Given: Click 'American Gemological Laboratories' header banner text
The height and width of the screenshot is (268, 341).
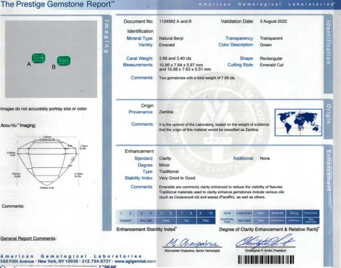Looking at the screenshot, I should (267, 4).
